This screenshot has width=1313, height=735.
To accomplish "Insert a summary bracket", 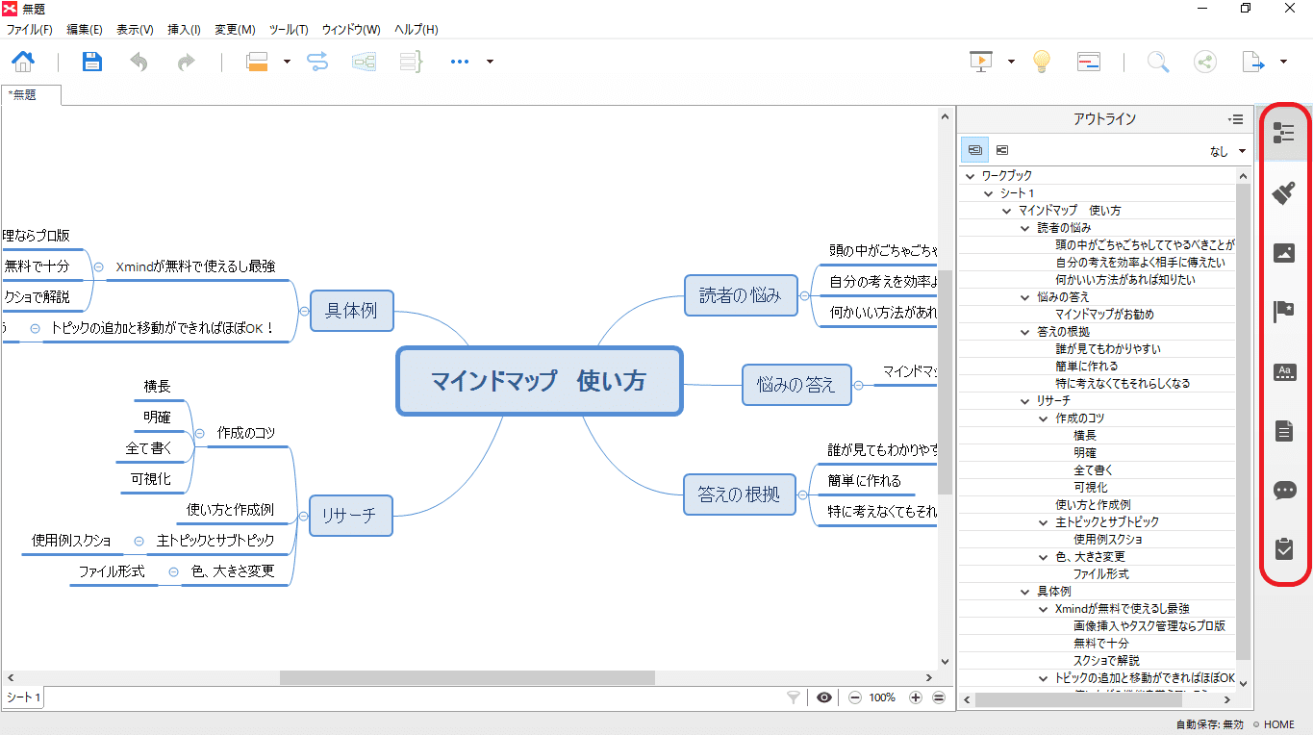I will [x=411, y=62].
